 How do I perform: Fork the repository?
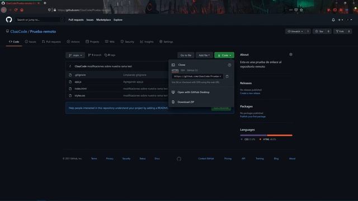click(x=340, y=31)
